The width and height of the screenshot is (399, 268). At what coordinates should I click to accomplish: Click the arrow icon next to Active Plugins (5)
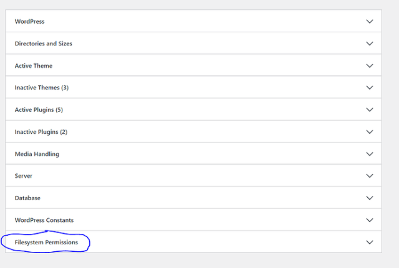coord(370,110)
